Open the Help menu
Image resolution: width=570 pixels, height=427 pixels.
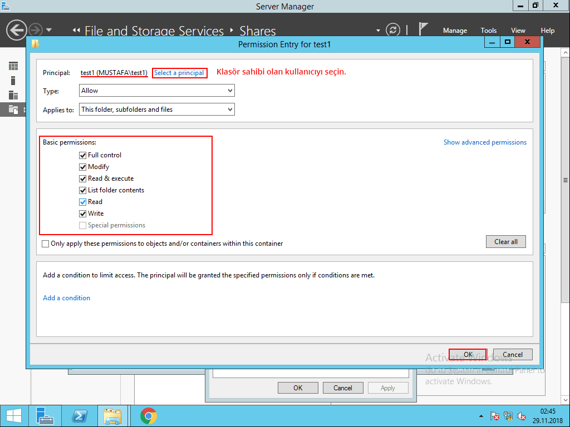[547, 31]
